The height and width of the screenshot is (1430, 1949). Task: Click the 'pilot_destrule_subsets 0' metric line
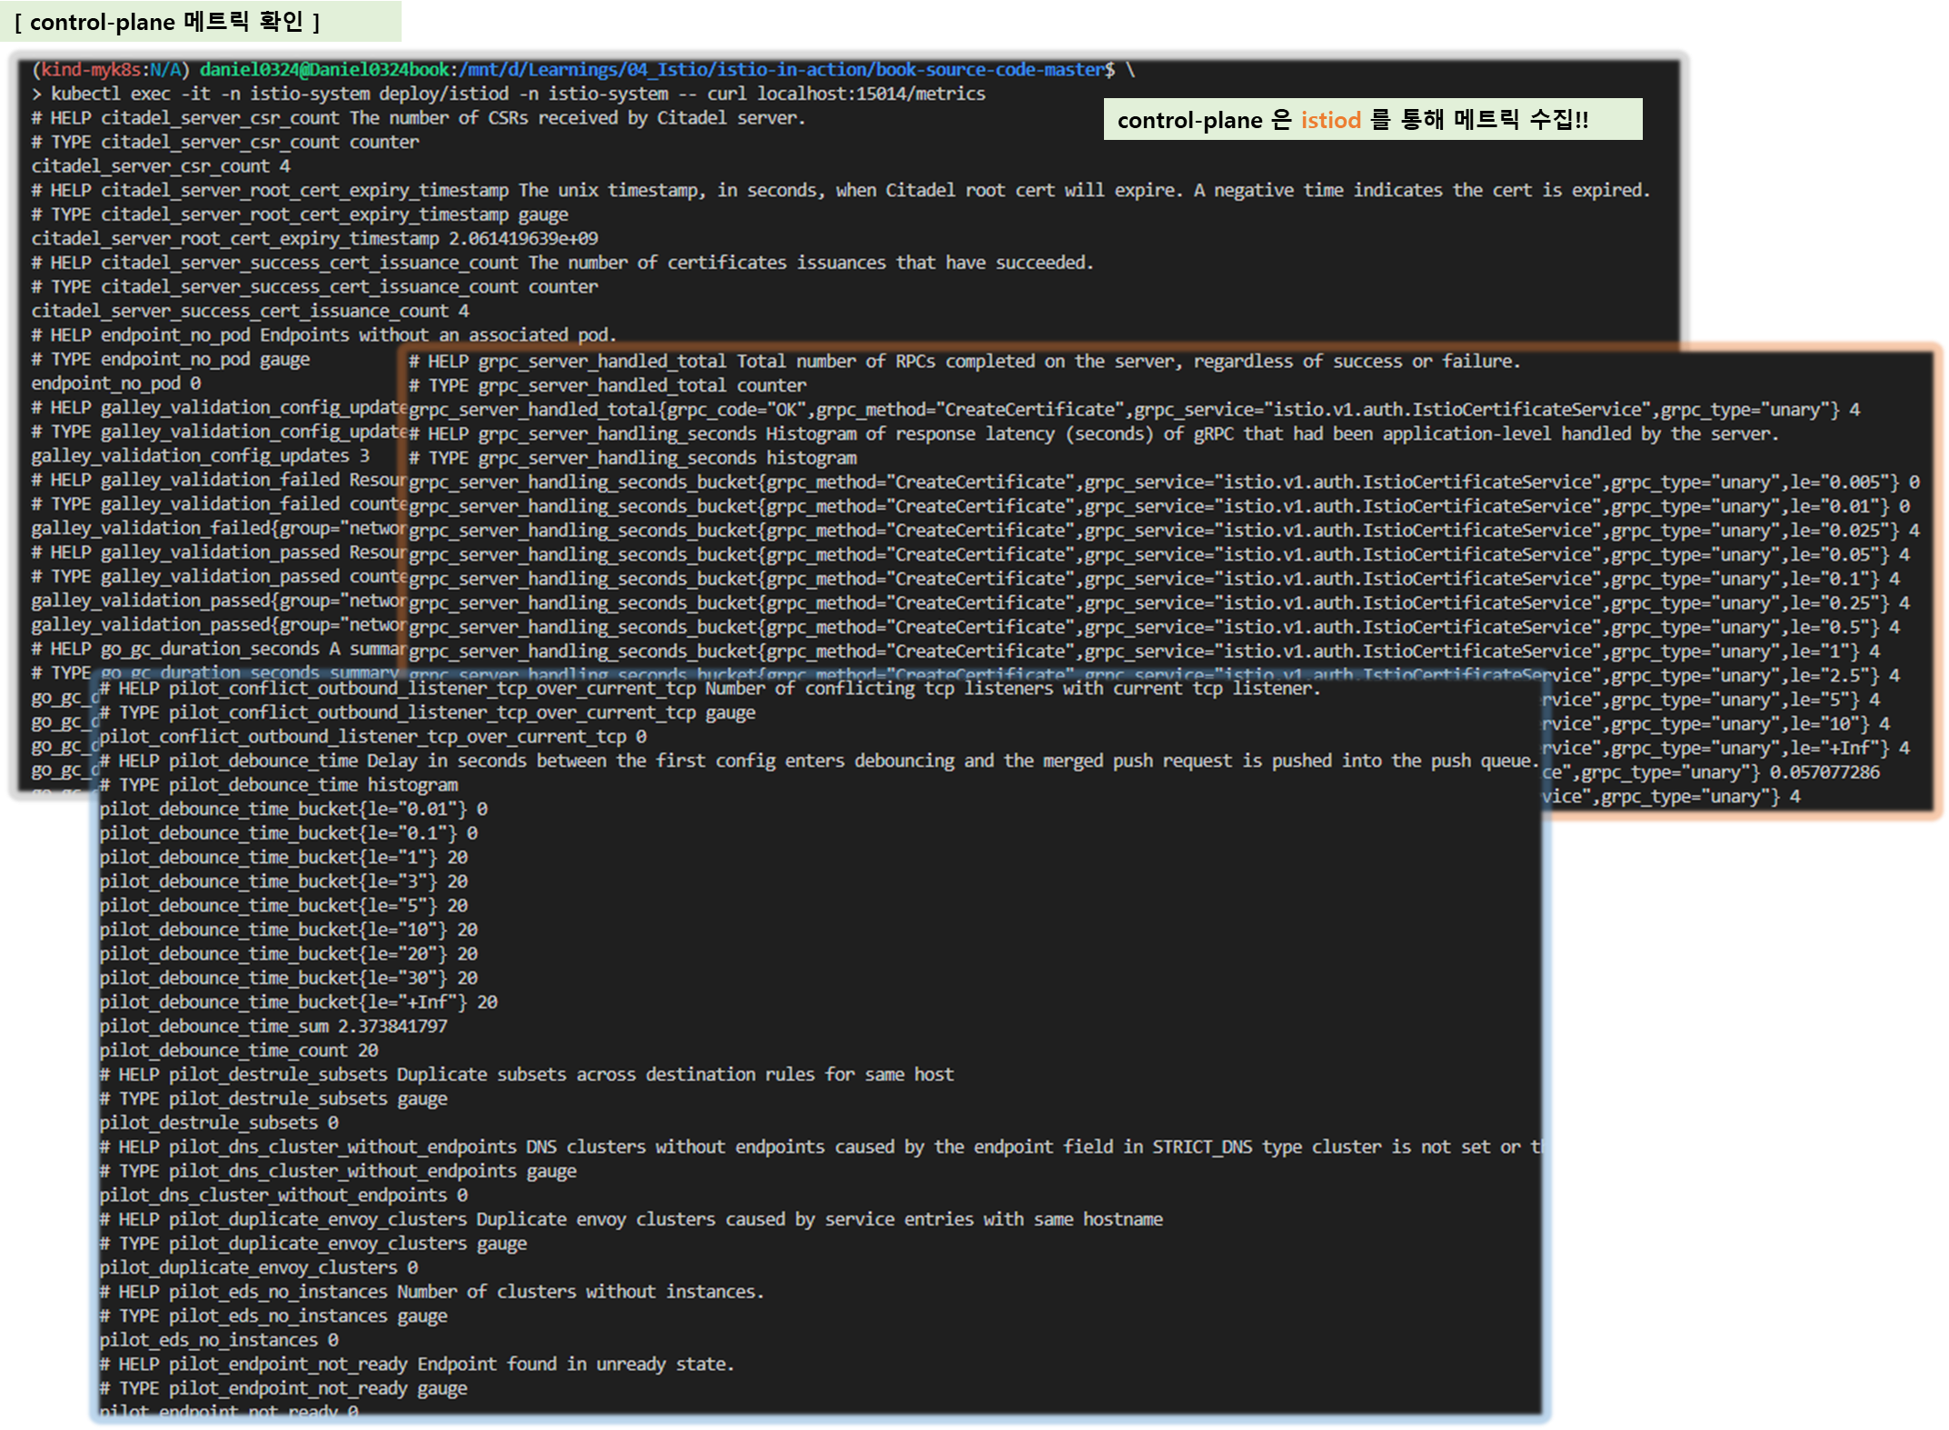(219, 1123)
